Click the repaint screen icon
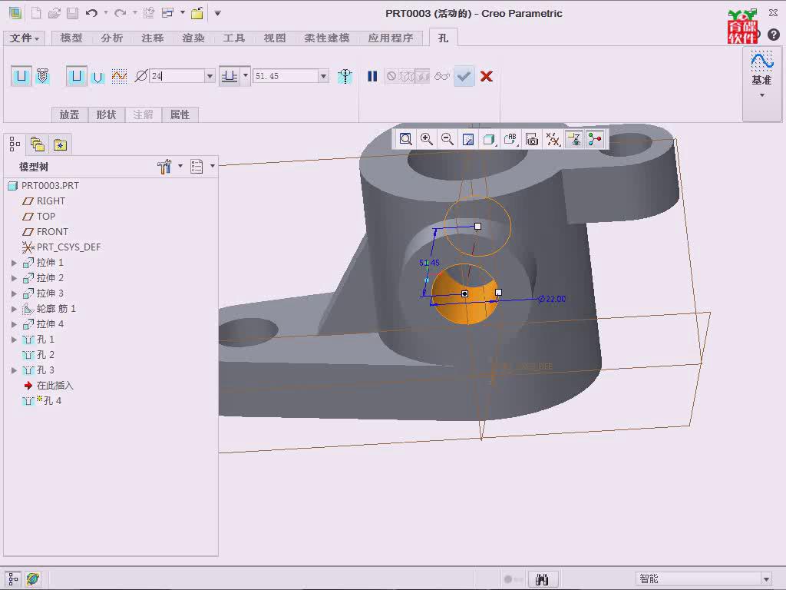786x590 pixels. [468, 139]
